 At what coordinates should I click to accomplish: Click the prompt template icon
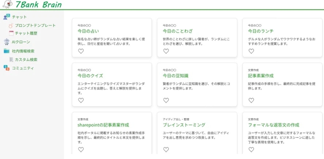(x=11, y=26)
